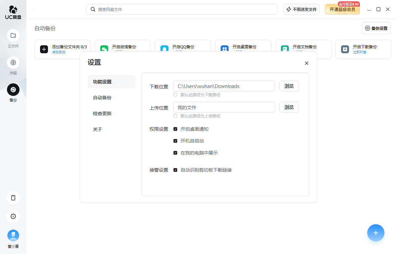397x254 pixels.
Task: Click the desktop backup icon
Action: pyautogui.click(x=224, y=49)
